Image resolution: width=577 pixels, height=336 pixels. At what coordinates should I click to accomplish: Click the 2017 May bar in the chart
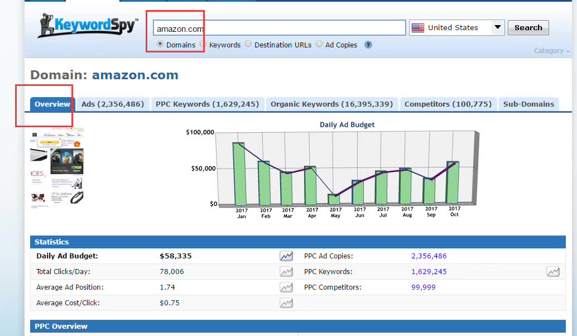pyautogui.click(x=334, y=199)
